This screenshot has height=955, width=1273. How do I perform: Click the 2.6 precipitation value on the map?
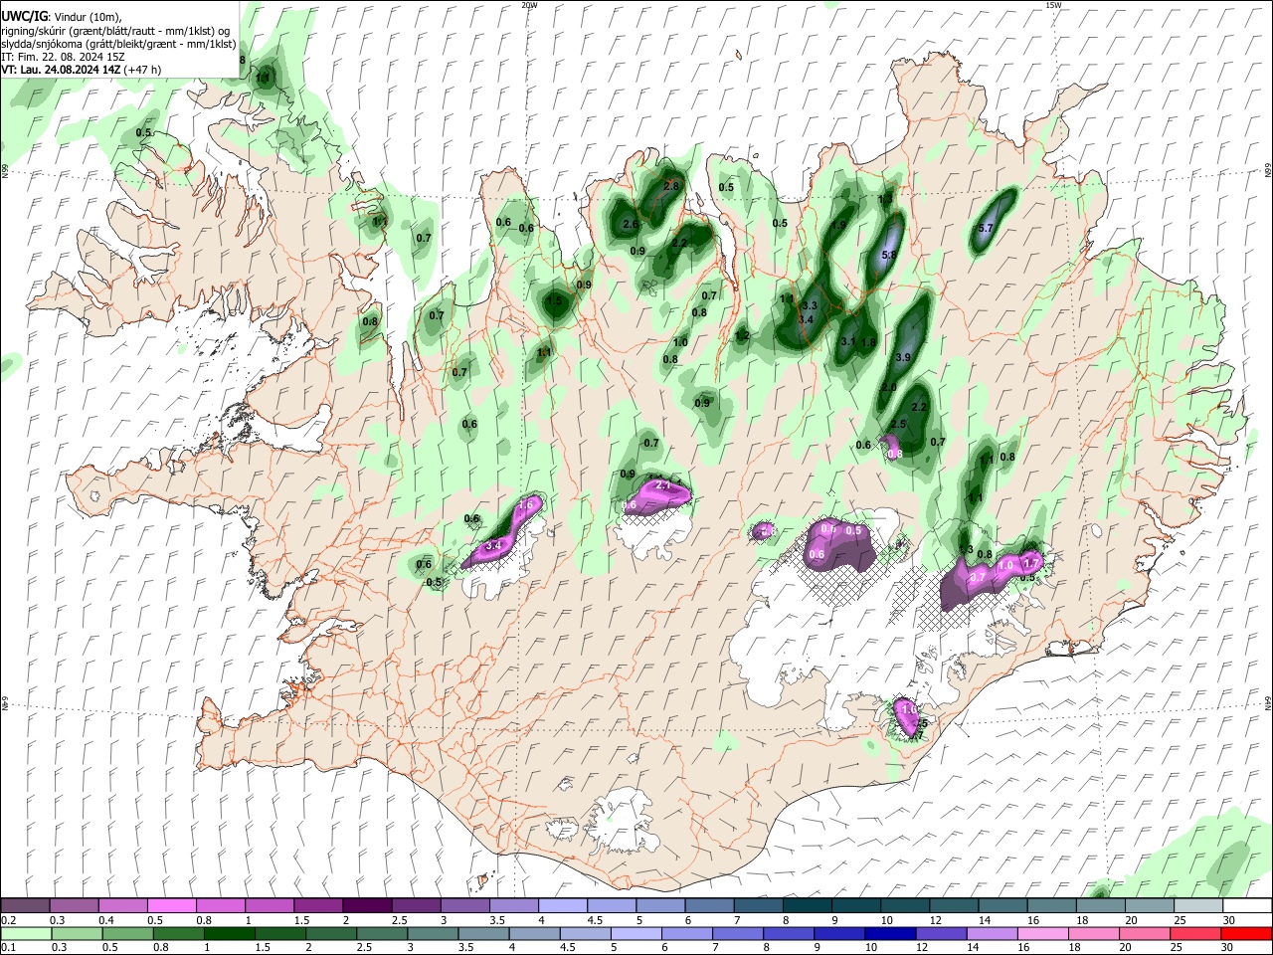[630, 225]
